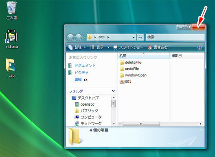
Task: Click the search (検索) input field
Action: 175,37
